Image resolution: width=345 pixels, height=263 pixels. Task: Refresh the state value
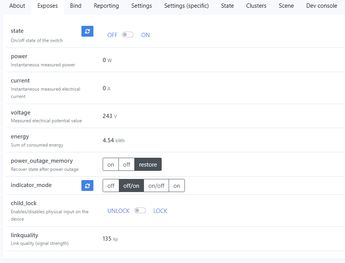click(x=87, y=31)
